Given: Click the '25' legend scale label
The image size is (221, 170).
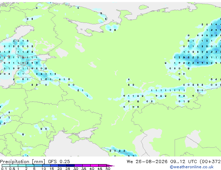Looking at the screenshot, I should [68, 169].
